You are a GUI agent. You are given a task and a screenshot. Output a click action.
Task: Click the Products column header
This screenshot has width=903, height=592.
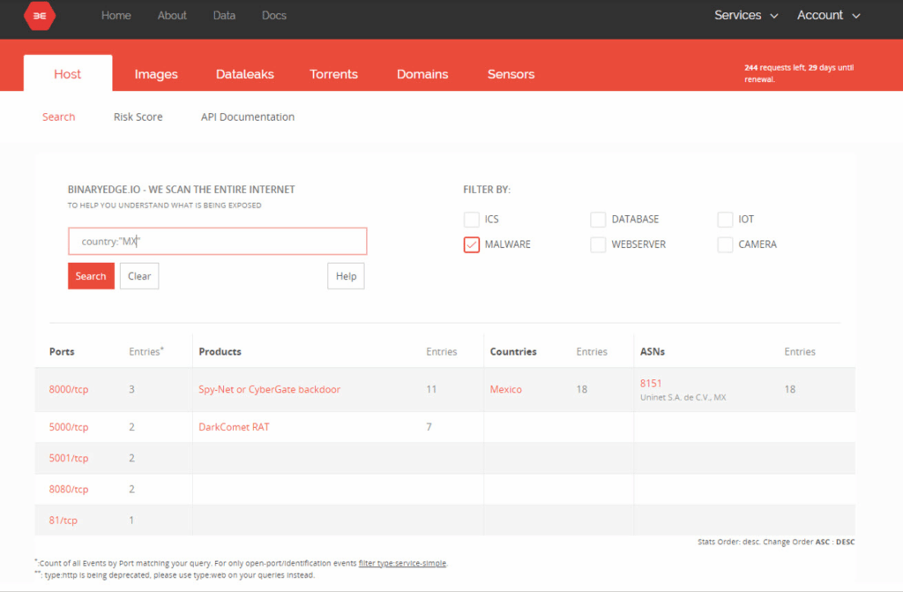coord(220,352)
